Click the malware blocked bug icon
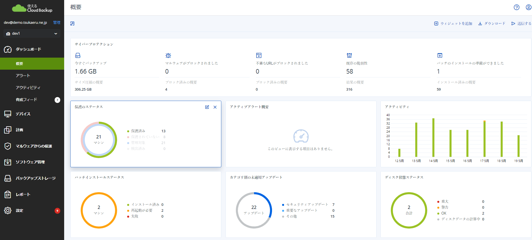Screen dimensions: 532x240 (x=168, y=55)
